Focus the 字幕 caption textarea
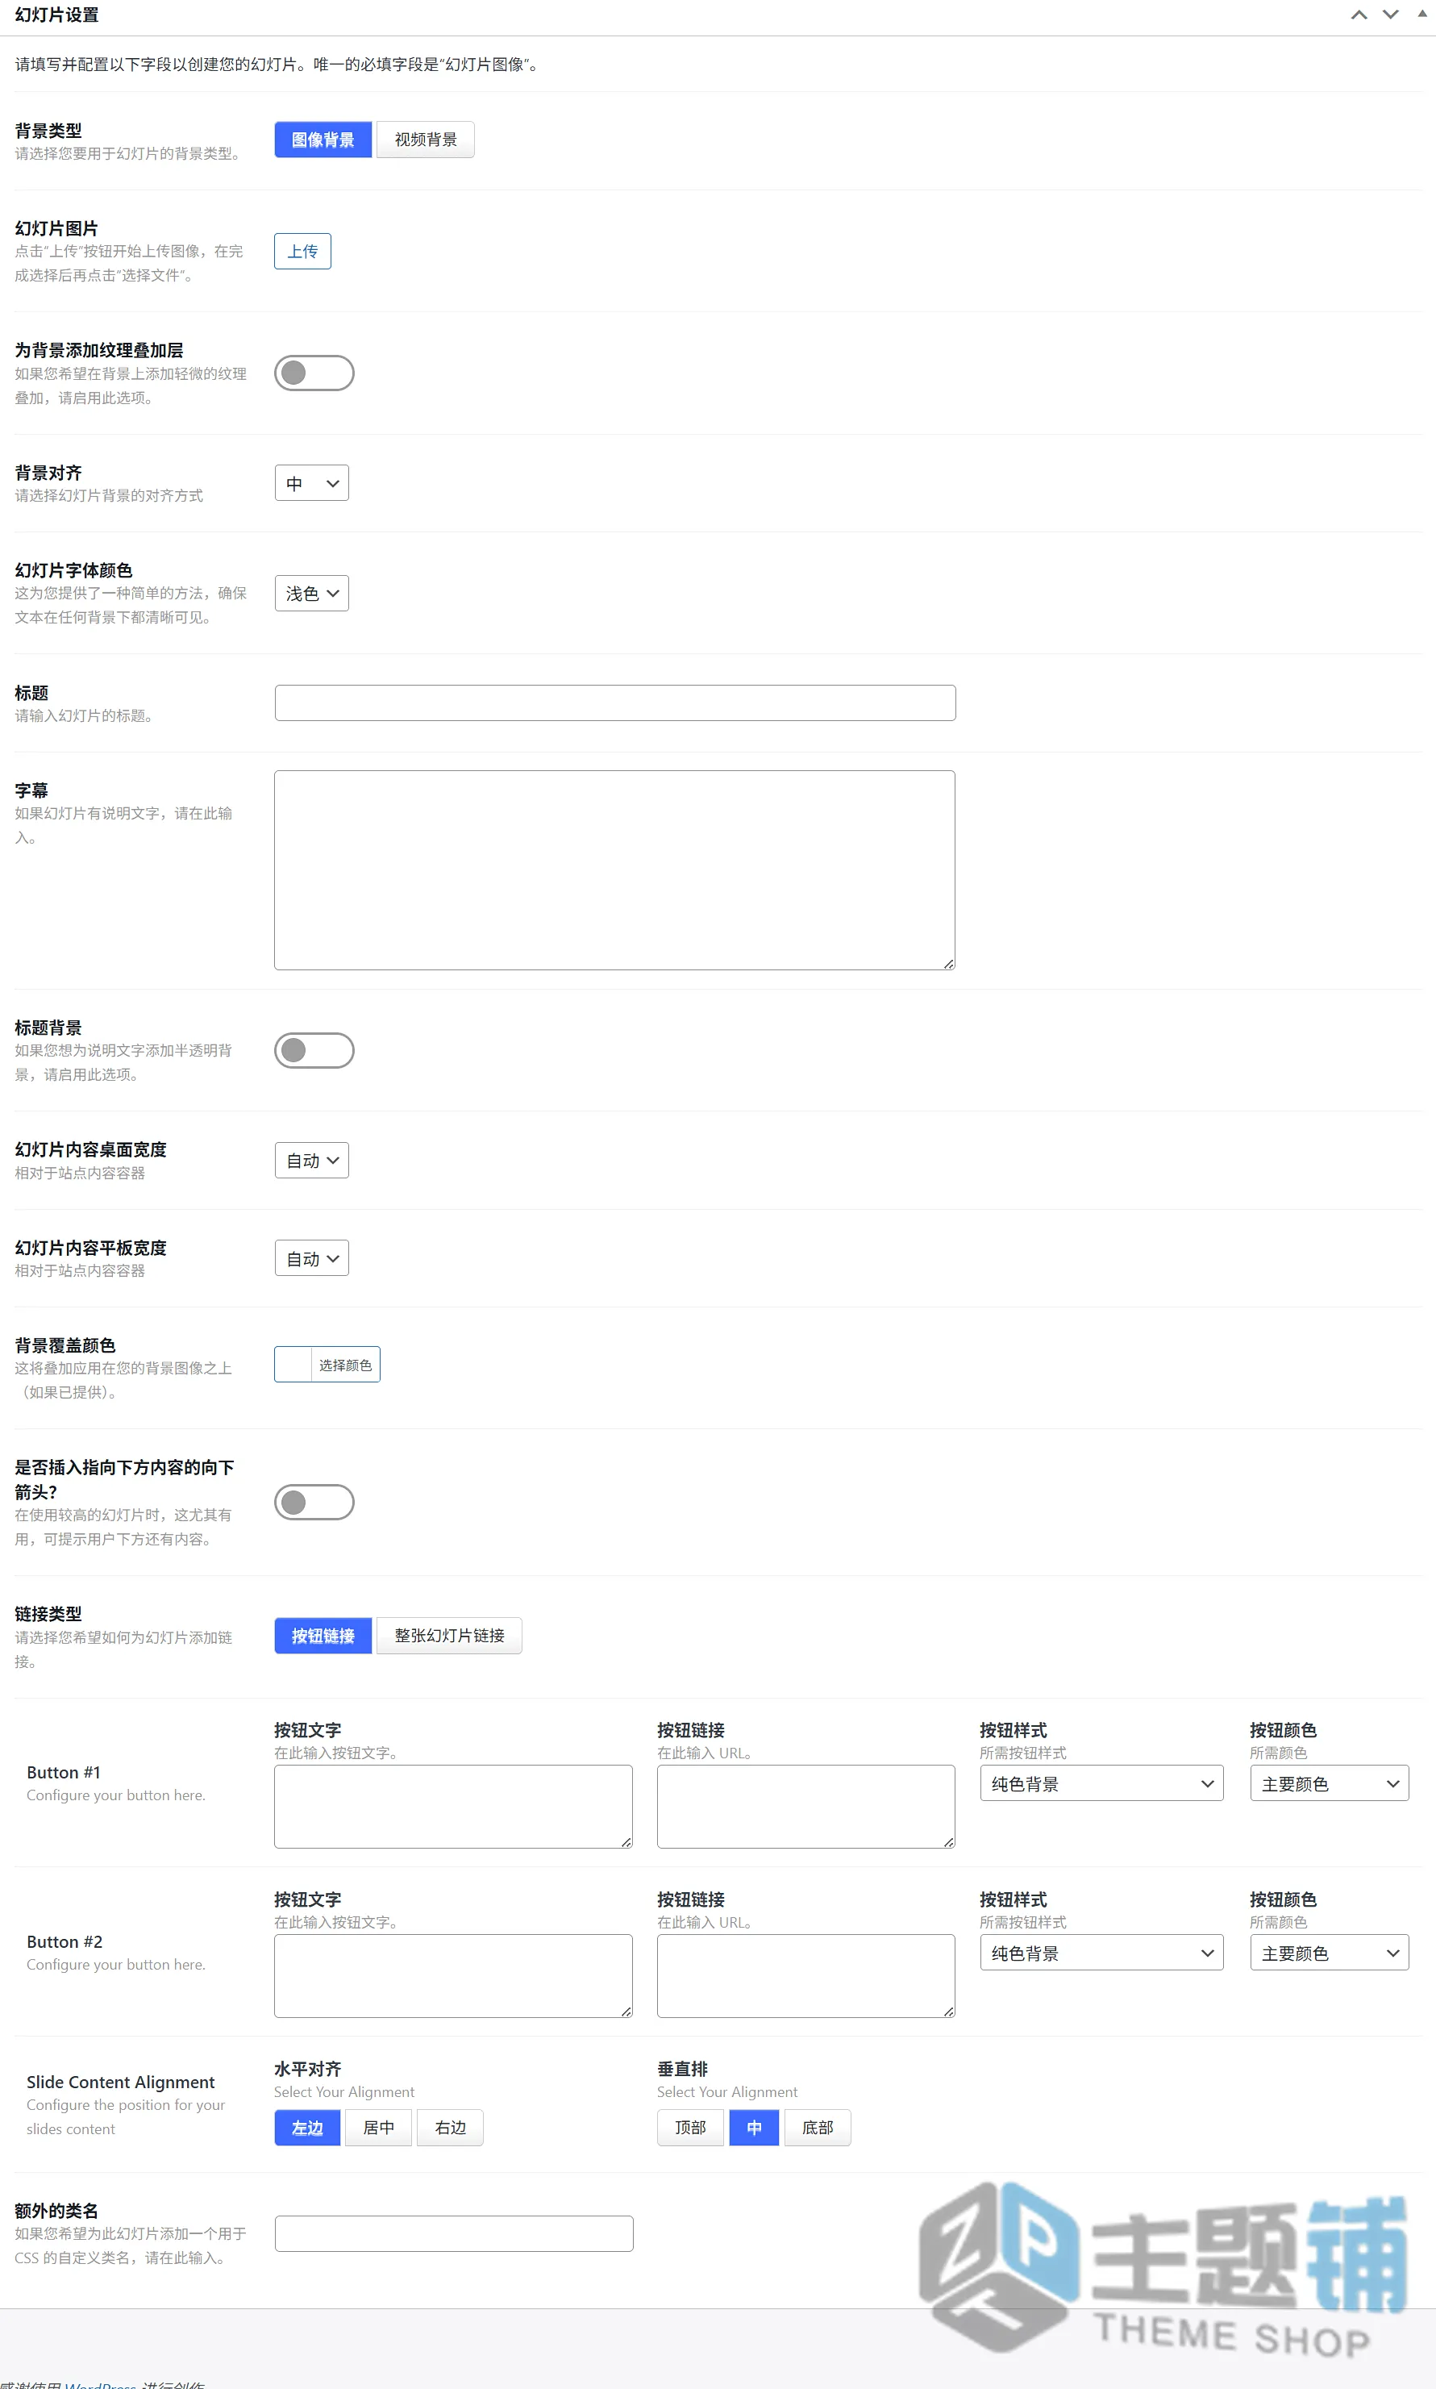Screen dimensions: 1436x2389 (x=614, y=870)
